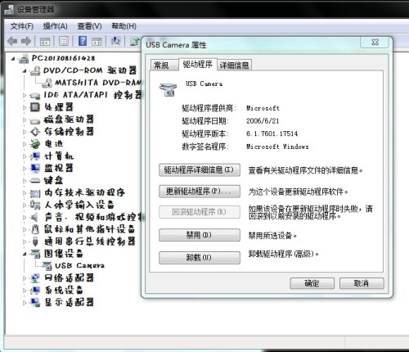Click the Properties toolbar icon

tap(64, 41)
